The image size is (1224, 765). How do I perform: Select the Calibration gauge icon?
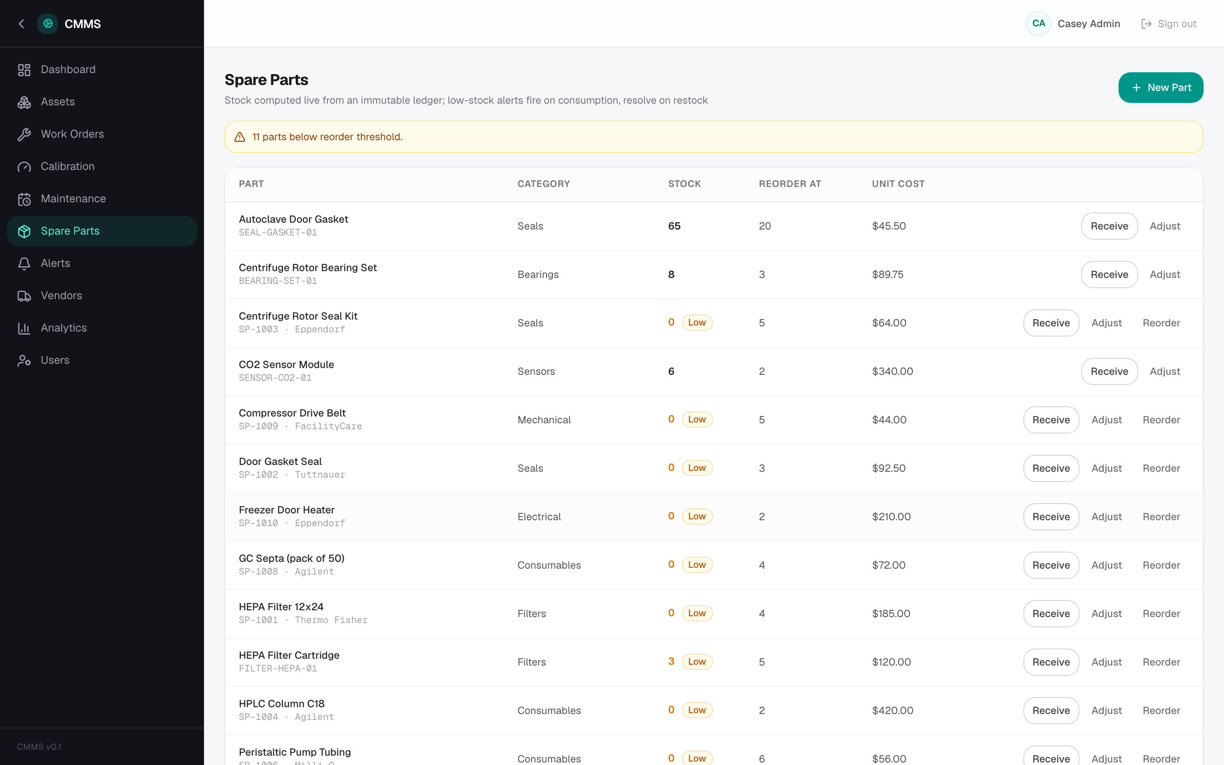[24, 167]
